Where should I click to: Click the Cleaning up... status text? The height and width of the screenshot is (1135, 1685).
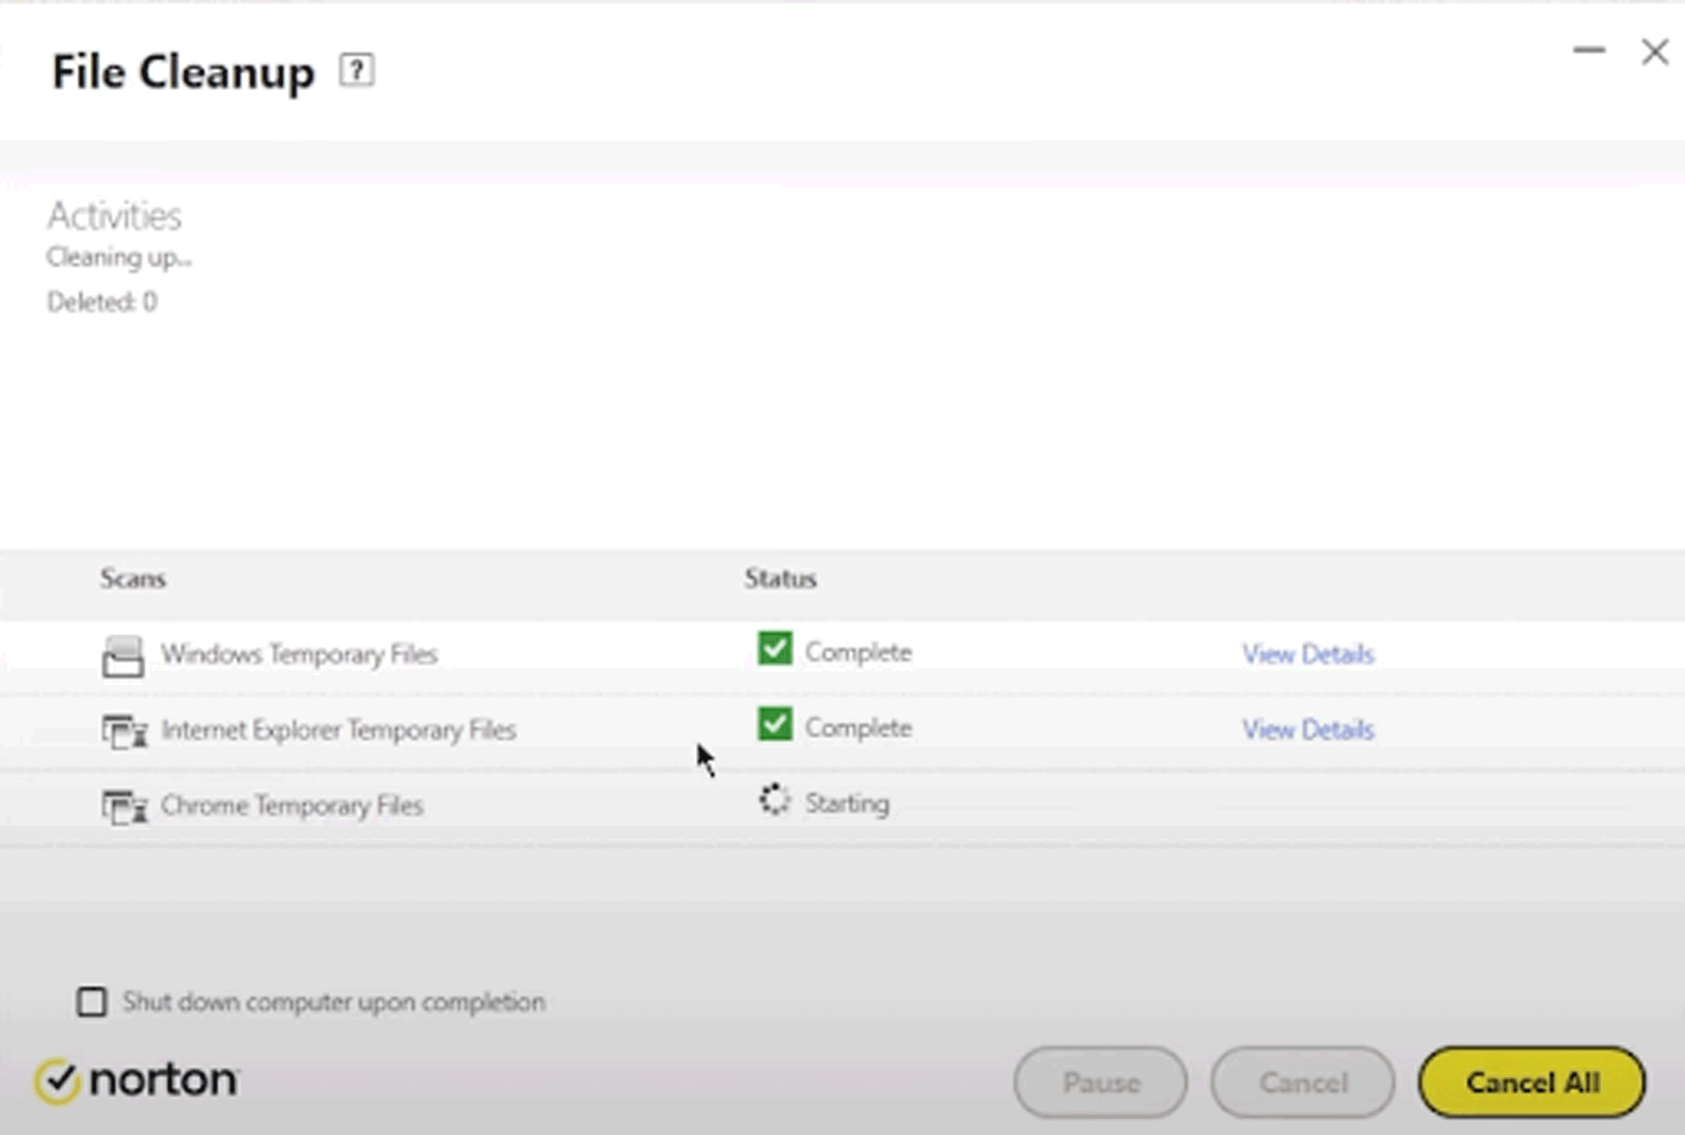[119, 258]
